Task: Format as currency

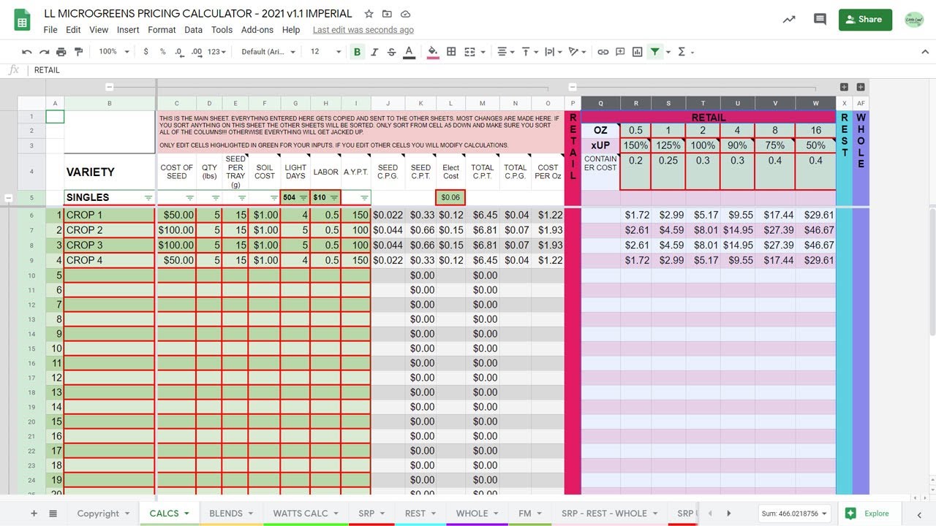Action: 146,52
